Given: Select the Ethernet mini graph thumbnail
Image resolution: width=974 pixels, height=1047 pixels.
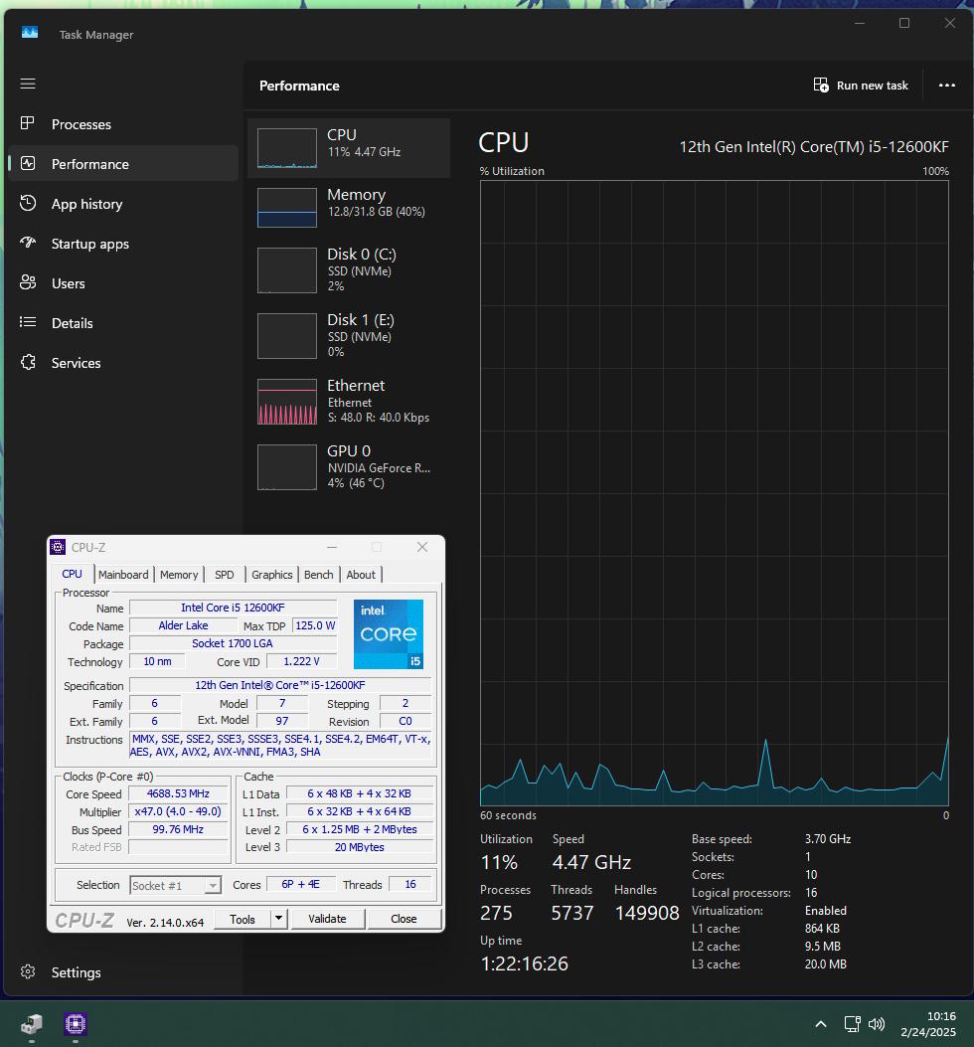Looking at the screenshot, I should (x=287, y=402).
